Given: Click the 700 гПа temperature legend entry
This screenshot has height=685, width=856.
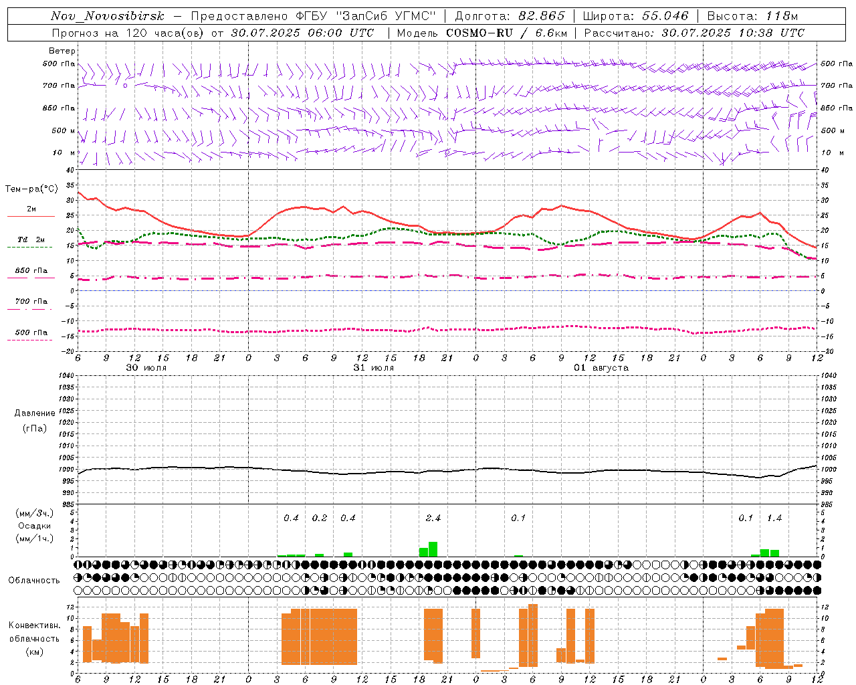Looking at the screenshot, I should (31, 302).
